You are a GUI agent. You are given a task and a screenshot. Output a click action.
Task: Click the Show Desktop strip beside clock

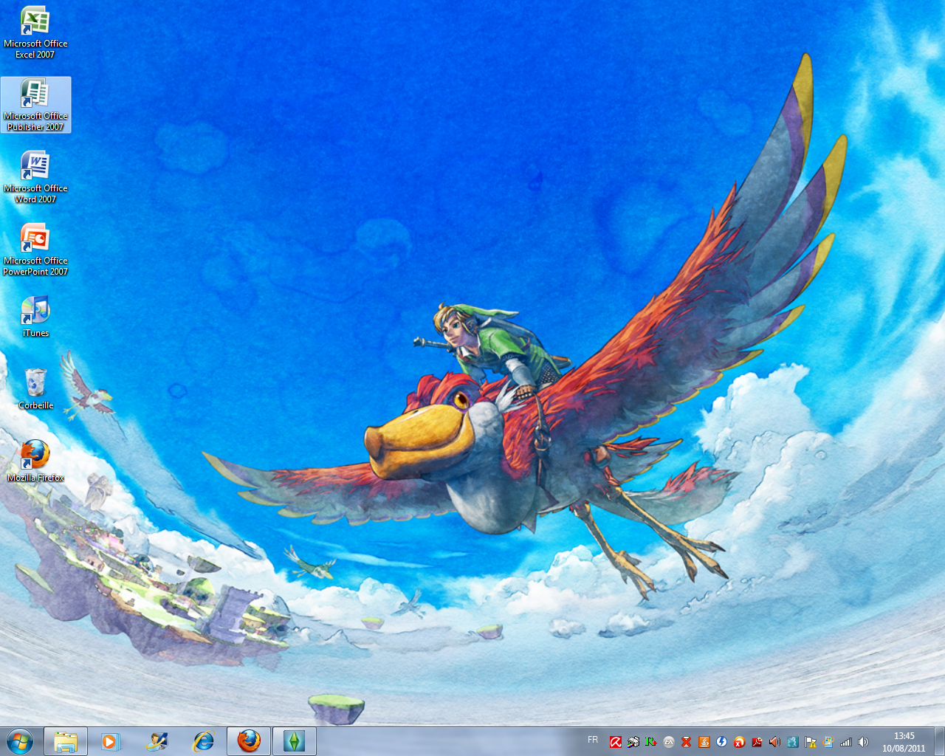pyautogui.click(x=939, y=741)
